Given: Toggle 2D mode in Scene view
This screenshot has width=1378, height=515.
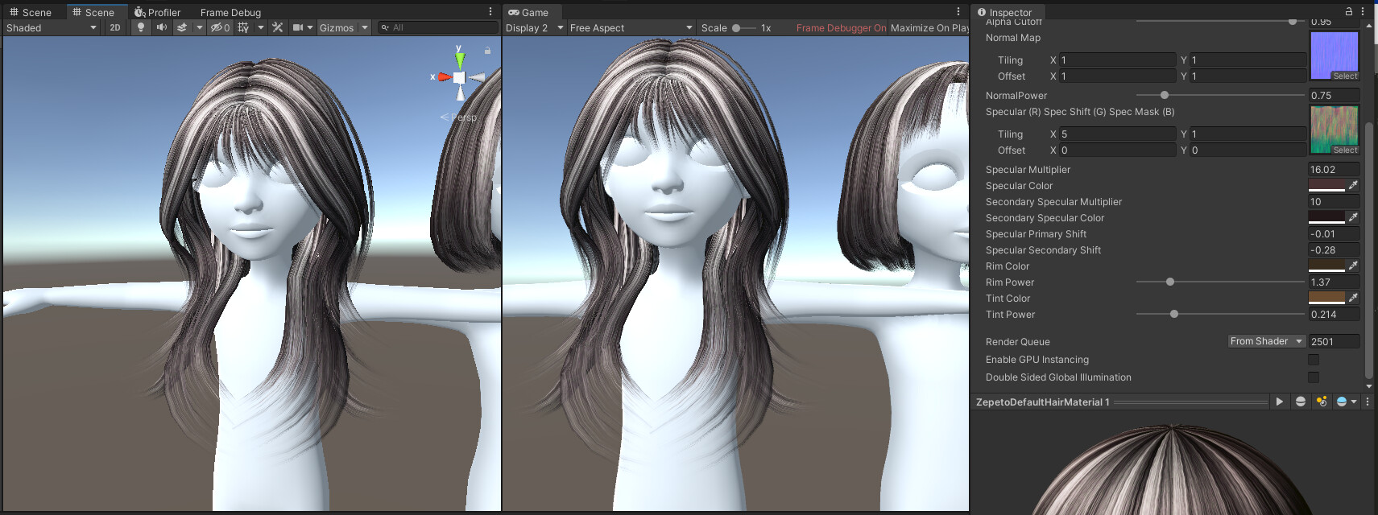Looking at the screenshot, I should click(x=115, y=27).
